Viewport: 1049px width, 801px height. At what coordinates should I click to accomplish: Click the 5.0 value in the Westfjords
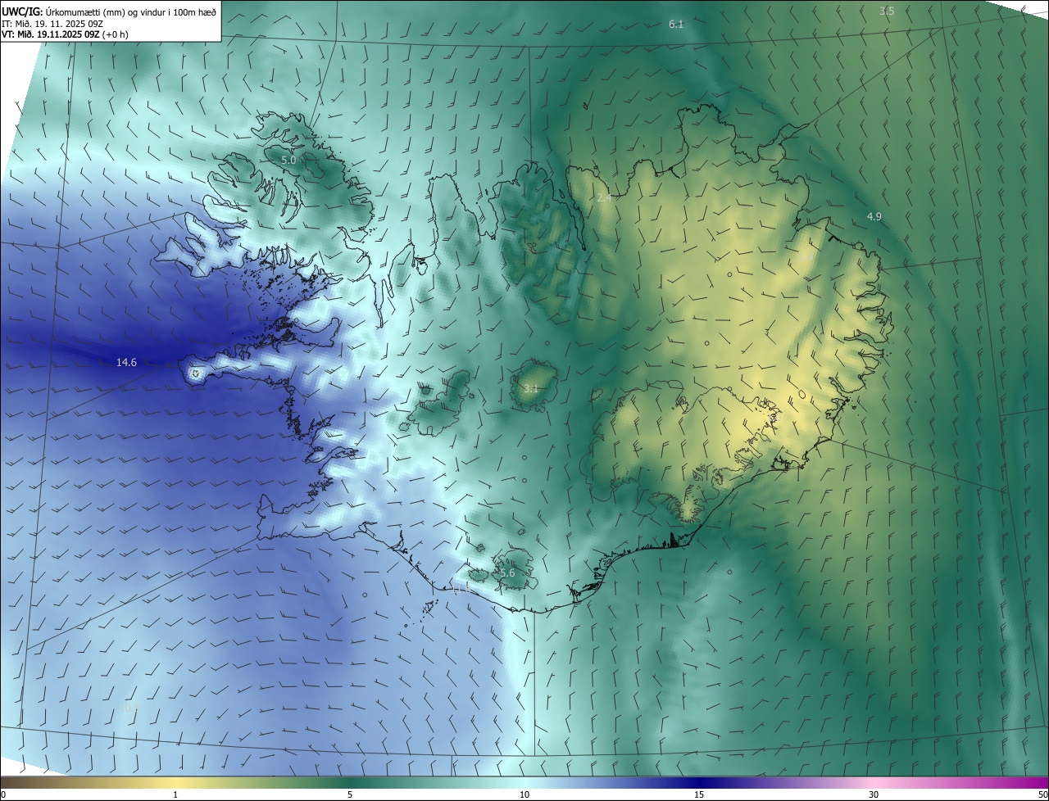(x=288, y=160)
